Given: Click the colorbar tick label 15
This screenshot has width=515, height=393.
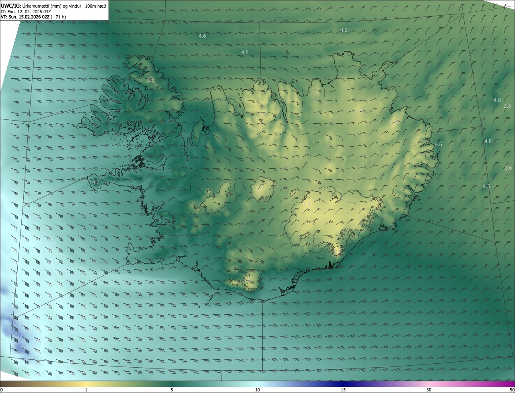Looking at the screenshot, I should [343, 390].
